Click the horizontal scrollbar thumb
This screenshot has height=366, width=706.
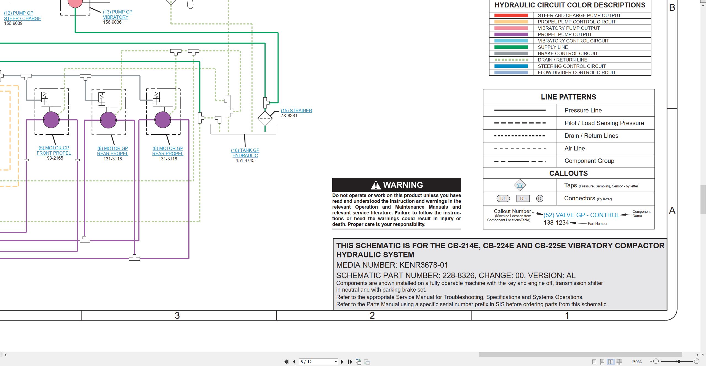click(x=580, y=355)
